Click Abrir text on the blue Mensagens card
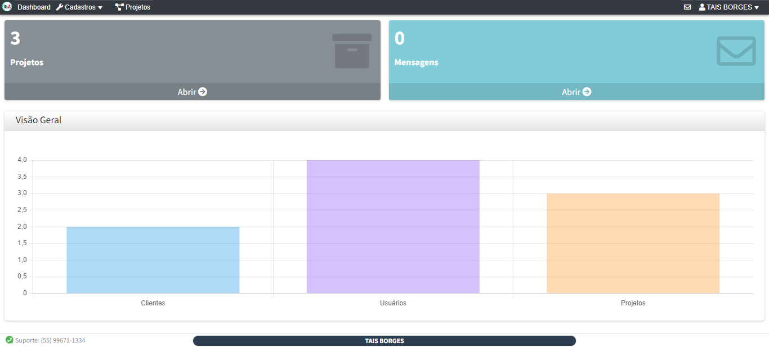This screenshot has width=769, height=347. click(x=570, y=92)
